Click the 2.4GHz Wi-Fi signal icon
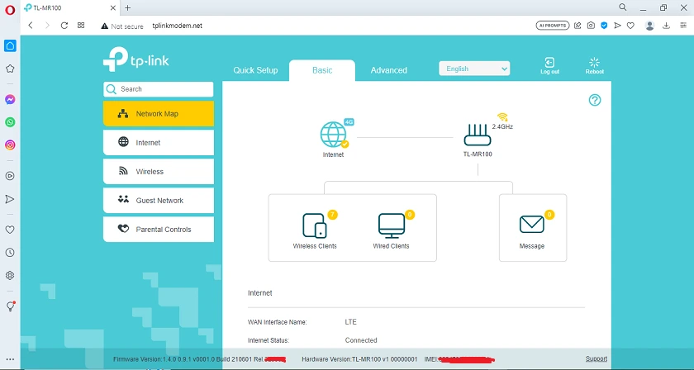Image resolution: width=694 pixels, height=370 pixels. [x=502, y=117]
